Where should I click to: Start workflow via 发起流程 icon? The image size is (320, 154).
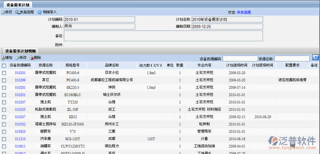point(18,12)
